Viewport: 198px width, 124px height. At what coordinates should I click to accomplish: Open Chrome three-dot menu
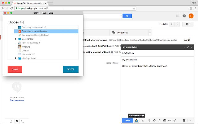[195, 8]
